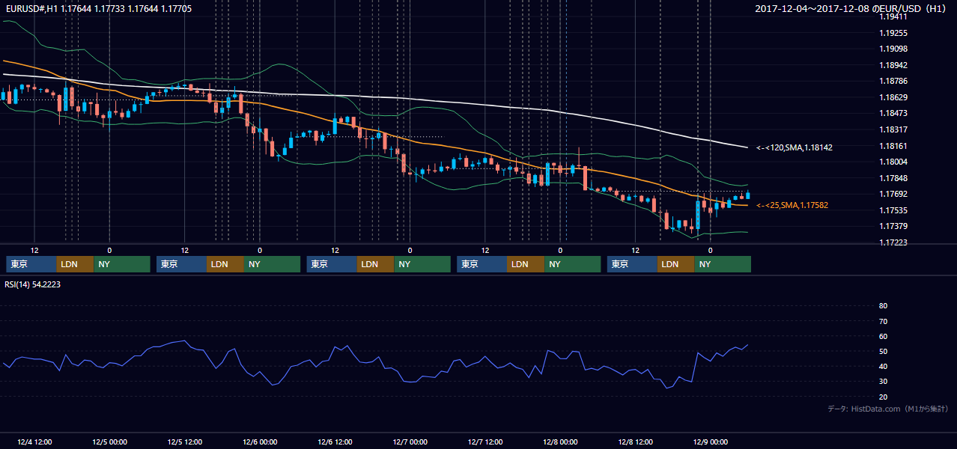The width and height of the screenshot is (957, 449).
Task: Click the 2017-12-04~2017-12-08 date range header
Action: (850, 9)
